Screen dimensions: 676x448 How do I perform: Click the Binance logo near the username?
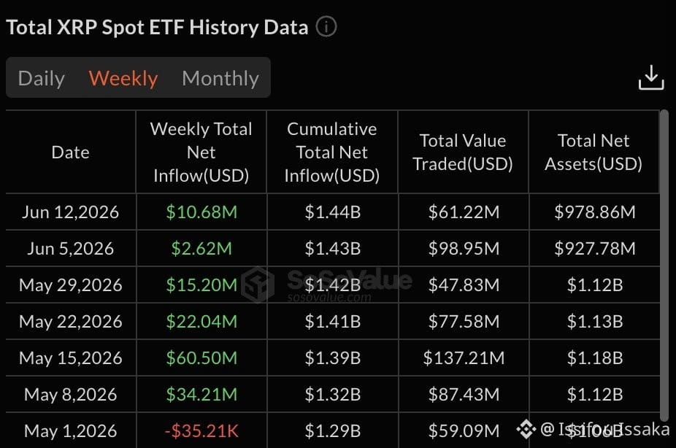pyautogui.click(x=526, y=429)
